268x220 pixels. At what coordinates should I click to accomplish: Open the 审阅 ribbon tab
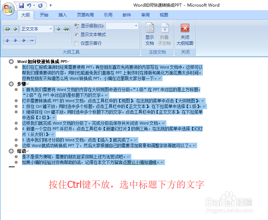(145, 15)
